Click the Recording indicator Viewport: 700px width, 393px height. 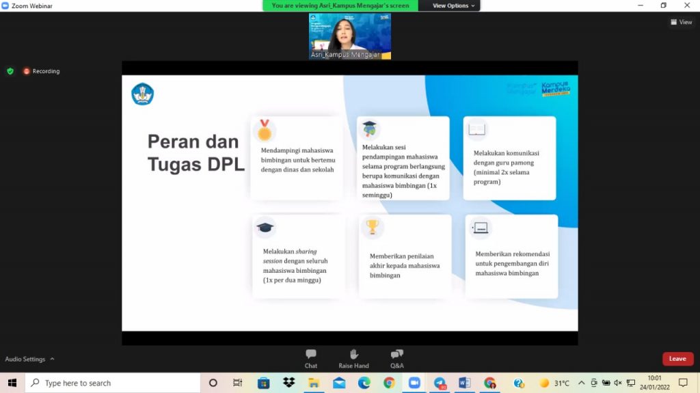[42, 71]
